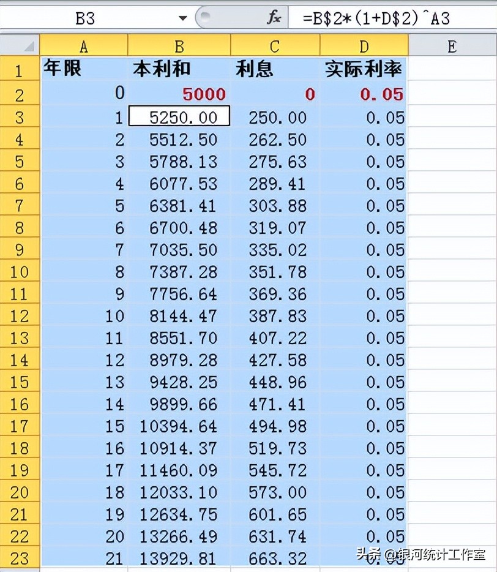The height and width of the screenshot is (572, 497).
Task: Select column header B
Action: pyautogui.click(x=178, y=45)
